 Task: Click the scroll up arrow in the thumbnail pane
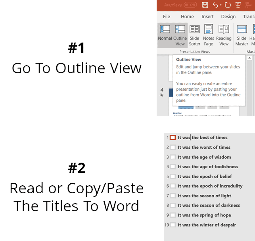tap(249, 58)
